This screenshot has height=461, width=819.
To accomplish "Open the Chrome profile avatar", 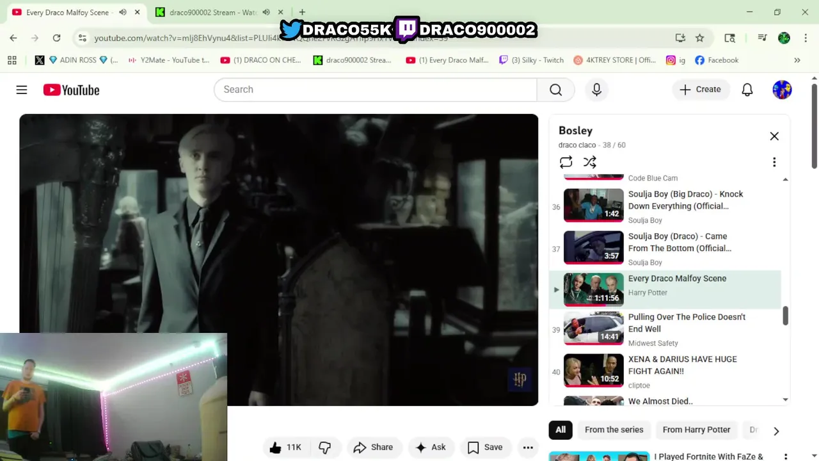I will click(x=784, y=38).
